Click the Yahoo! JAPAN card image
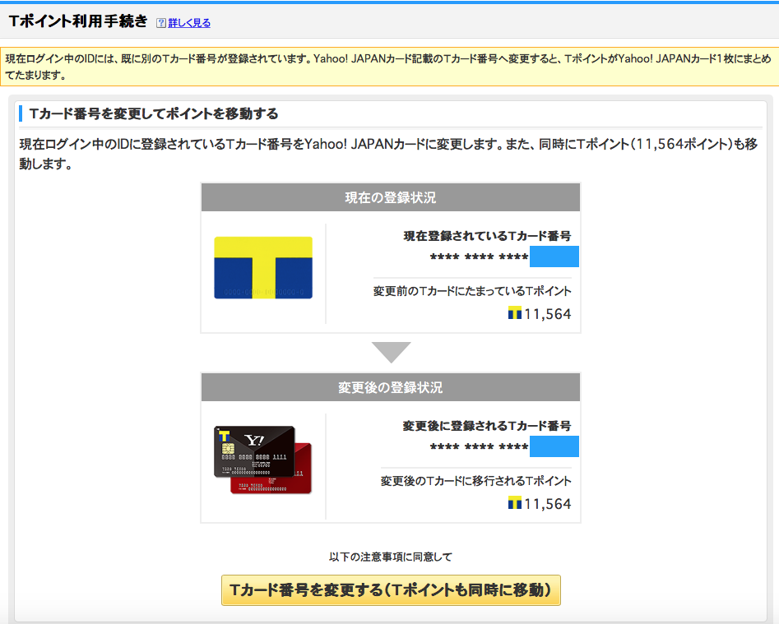This screenshot has width=779, height=624. coord(263,459)
